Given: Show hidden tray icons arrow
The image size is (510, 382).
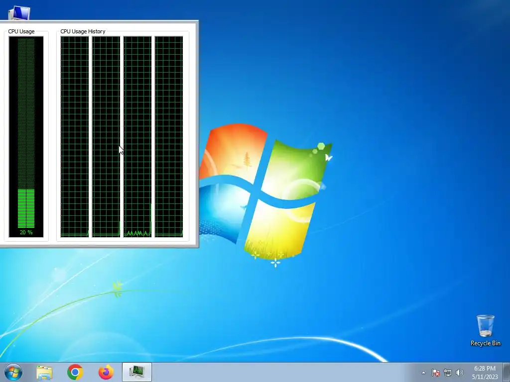Looking at the screenshot, I should [x=423, y=373].
